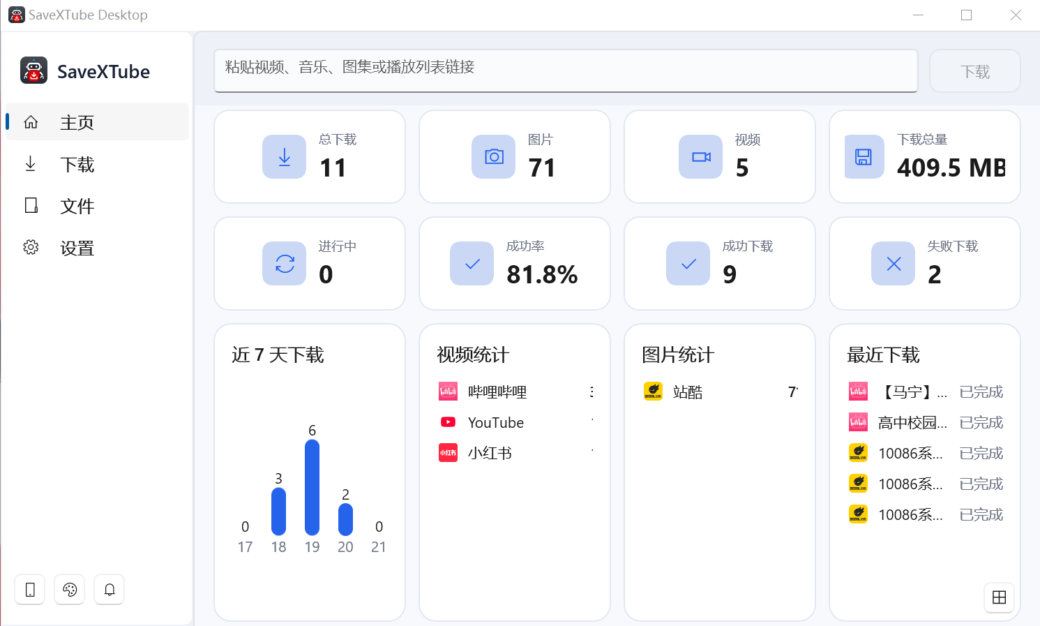Click the 小红书 row label
Screen dimensions: 1040x626
coord(490,453)
